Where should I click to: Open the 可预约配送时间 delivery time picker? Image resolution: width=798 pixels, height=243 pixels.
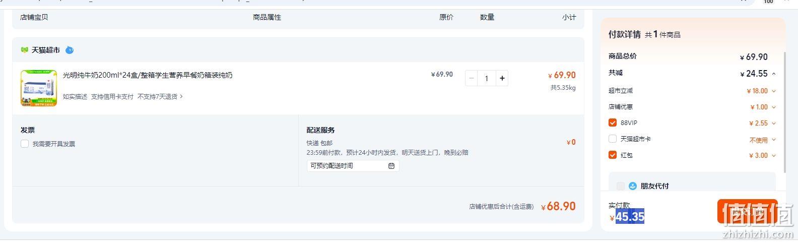pos(353,166)
